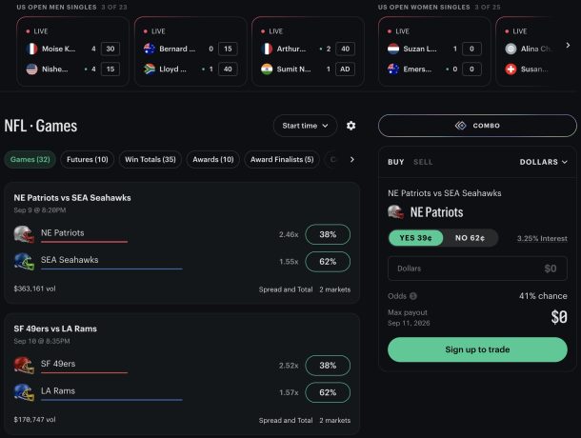Click the SEA Seahawks helmet icon
The width and height of the screenshot is (581, 438).
pyautogui.click(x=24, y=261)
